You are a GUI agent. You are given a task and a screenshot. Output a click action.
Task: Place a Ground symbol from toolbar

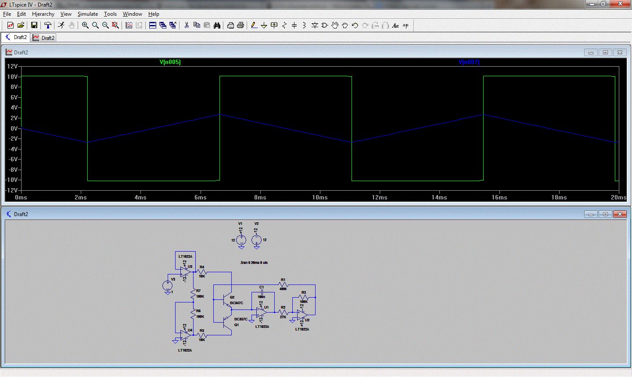264,25
